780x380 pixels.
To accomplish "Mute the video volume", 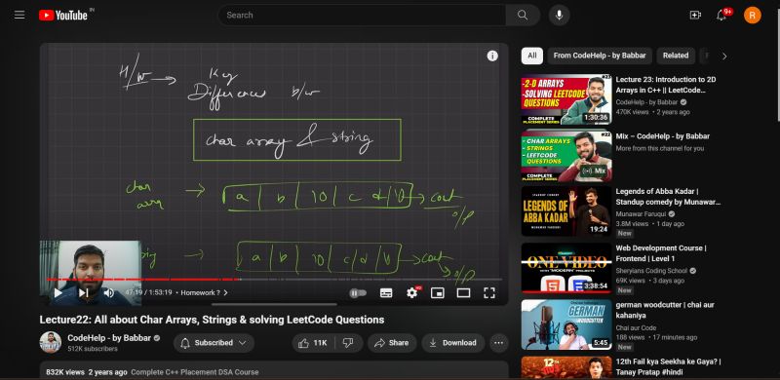I will (x=108, y=293).
